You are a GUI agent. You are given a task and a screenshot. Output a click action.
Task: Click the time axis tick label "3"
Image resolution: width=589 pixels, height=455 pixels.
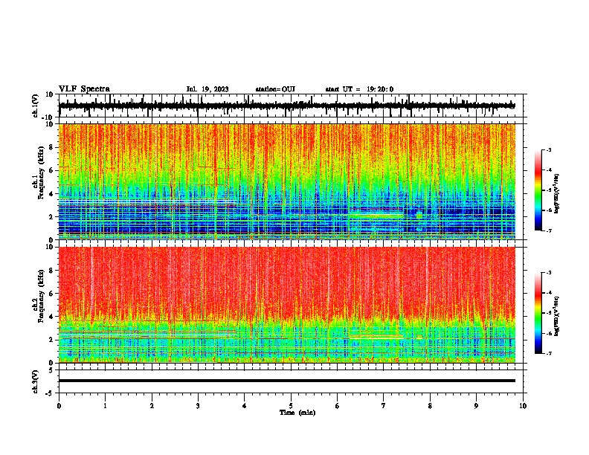(x=198, y=406)
